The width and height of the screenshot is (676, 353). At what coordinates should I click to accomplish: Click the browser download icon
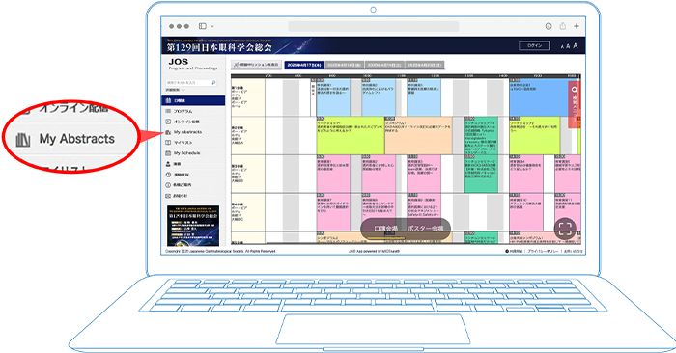(549, 26)
